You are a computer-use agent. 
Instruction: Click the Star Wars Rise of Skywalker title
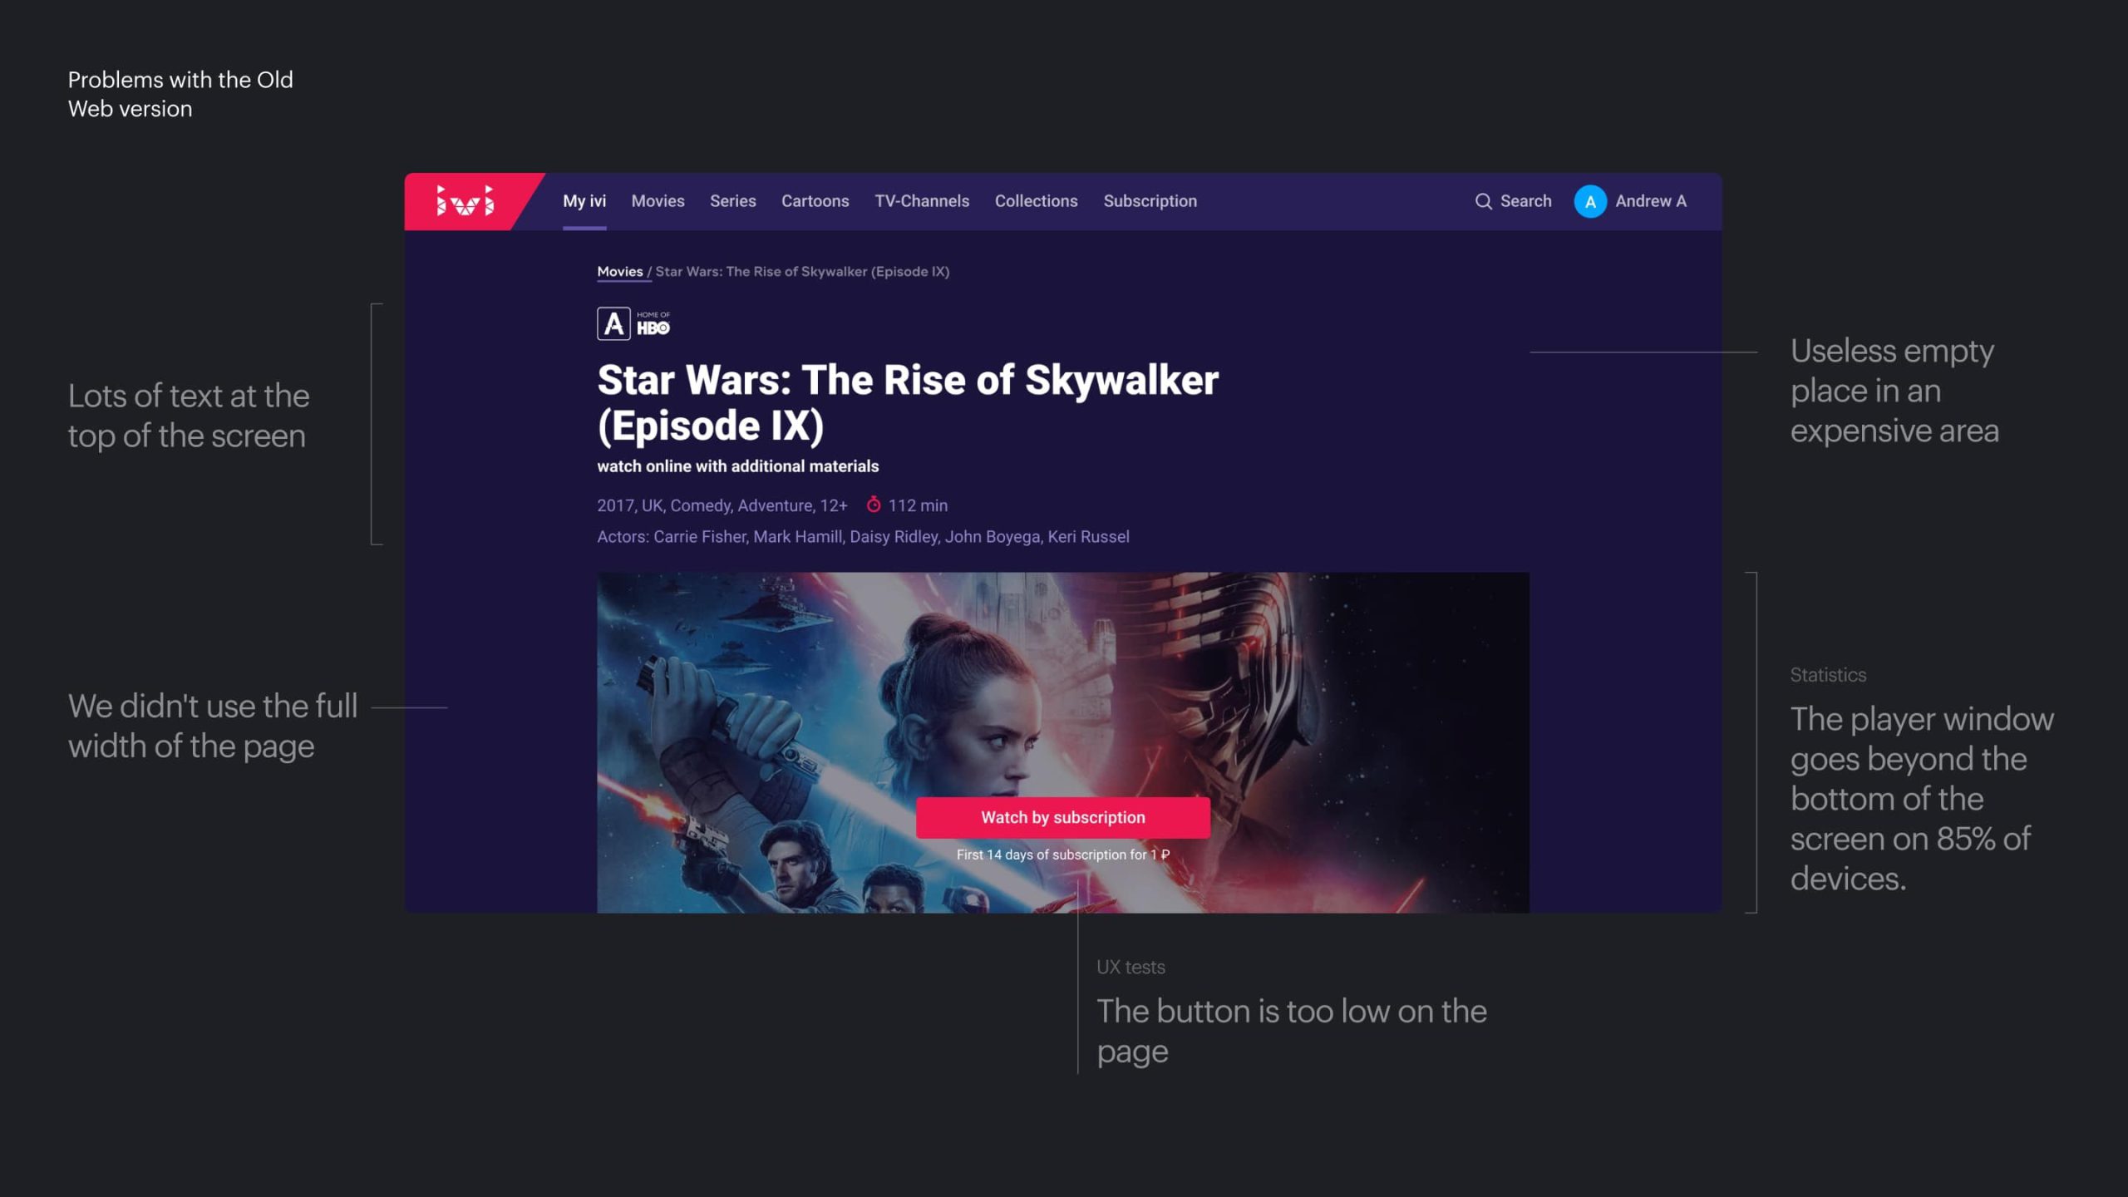coord(908,402)
